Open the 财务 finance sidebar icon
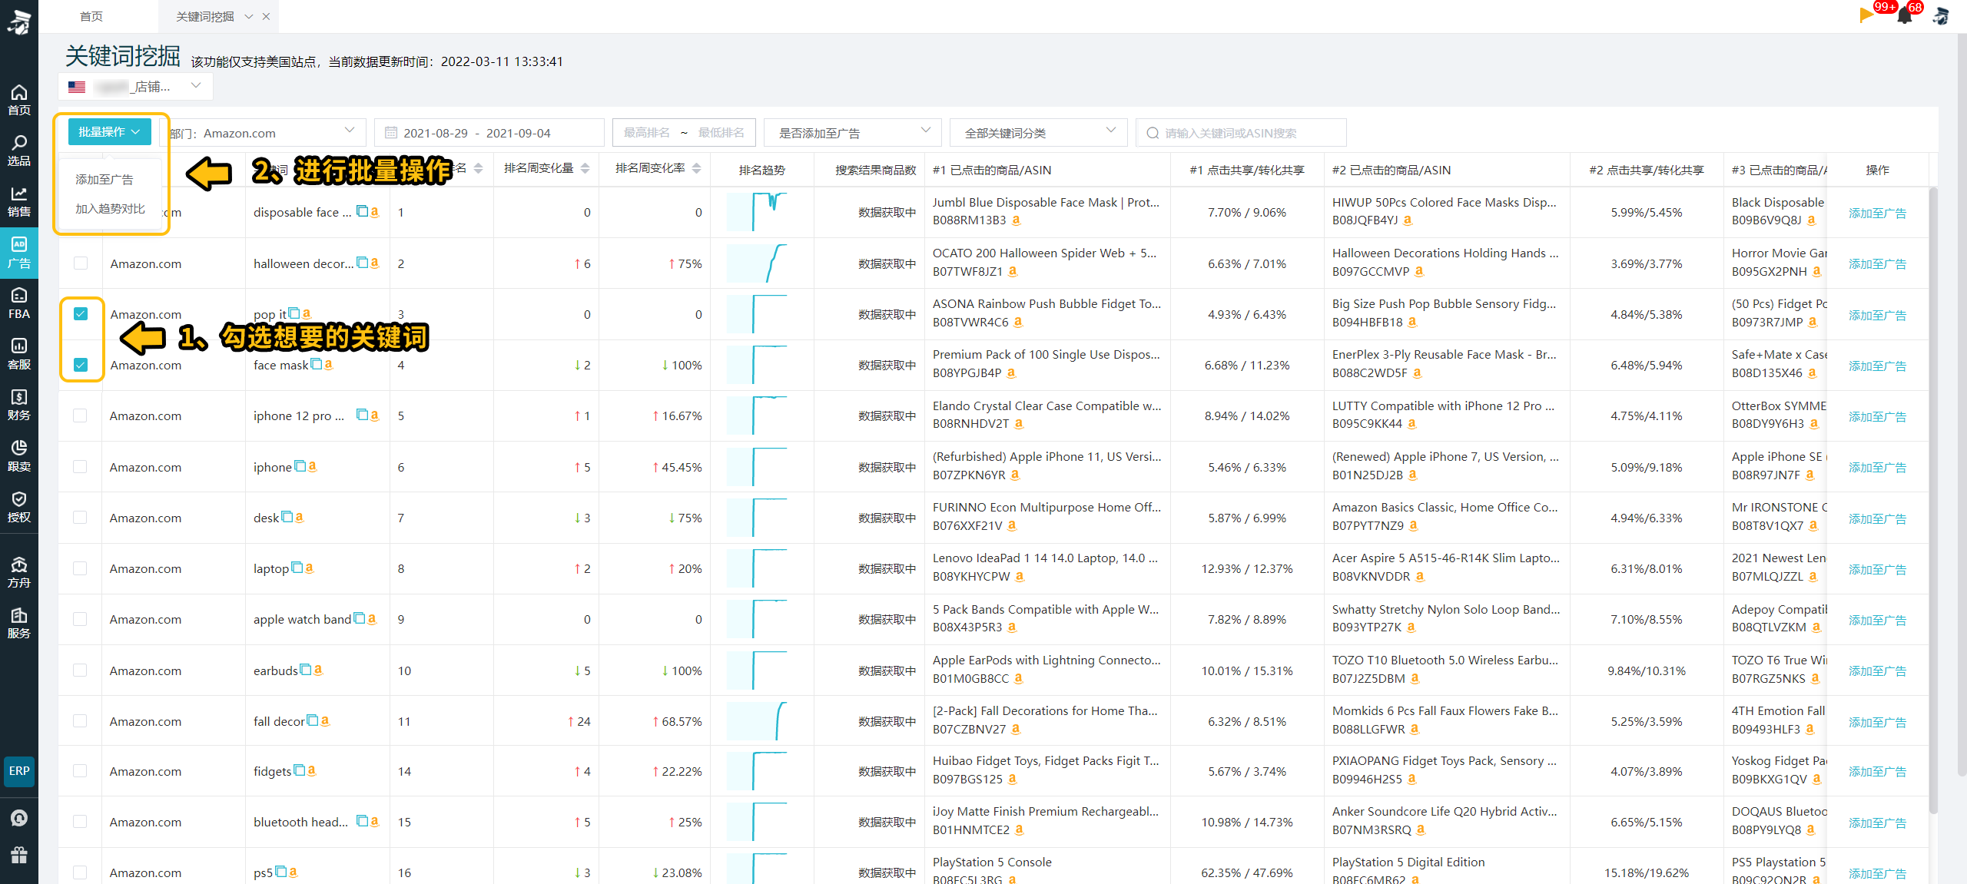The width and height of the screenshot is (1967, 884). coord(18,405)
